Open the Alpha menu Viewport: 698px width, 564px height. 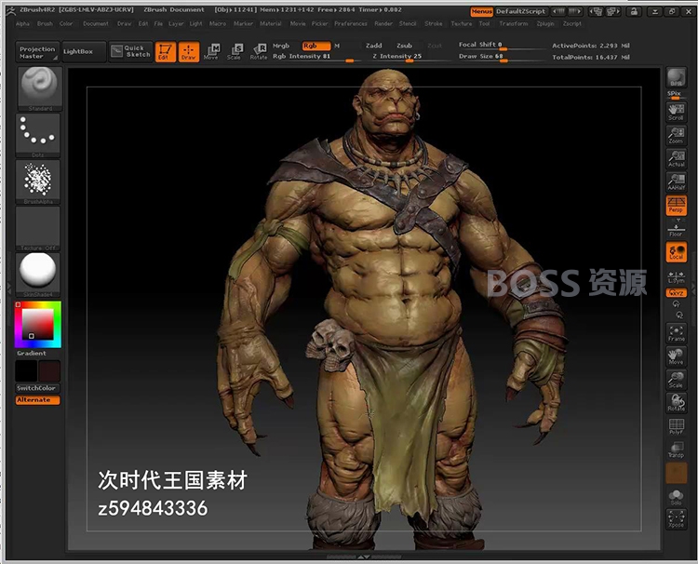(x=22, y=23)
